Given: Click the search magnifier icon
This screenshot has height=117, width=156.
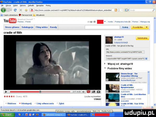Looking at the screenshot, I should pos(154,10).
